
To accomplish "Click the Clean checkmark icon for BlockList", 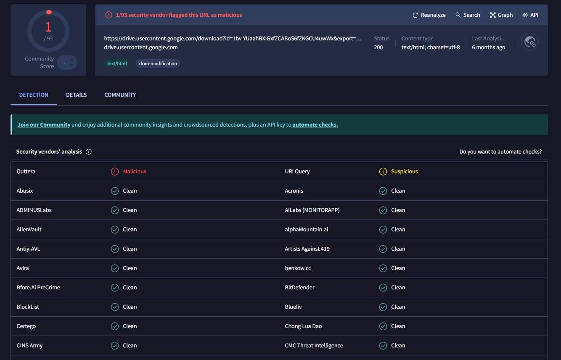I will pyautogui.click(x=115, y=307).
